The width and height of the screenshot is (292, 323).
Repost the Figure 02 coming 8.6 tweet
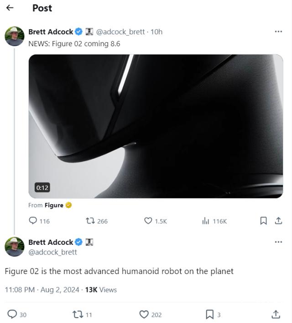pos(90,221)
